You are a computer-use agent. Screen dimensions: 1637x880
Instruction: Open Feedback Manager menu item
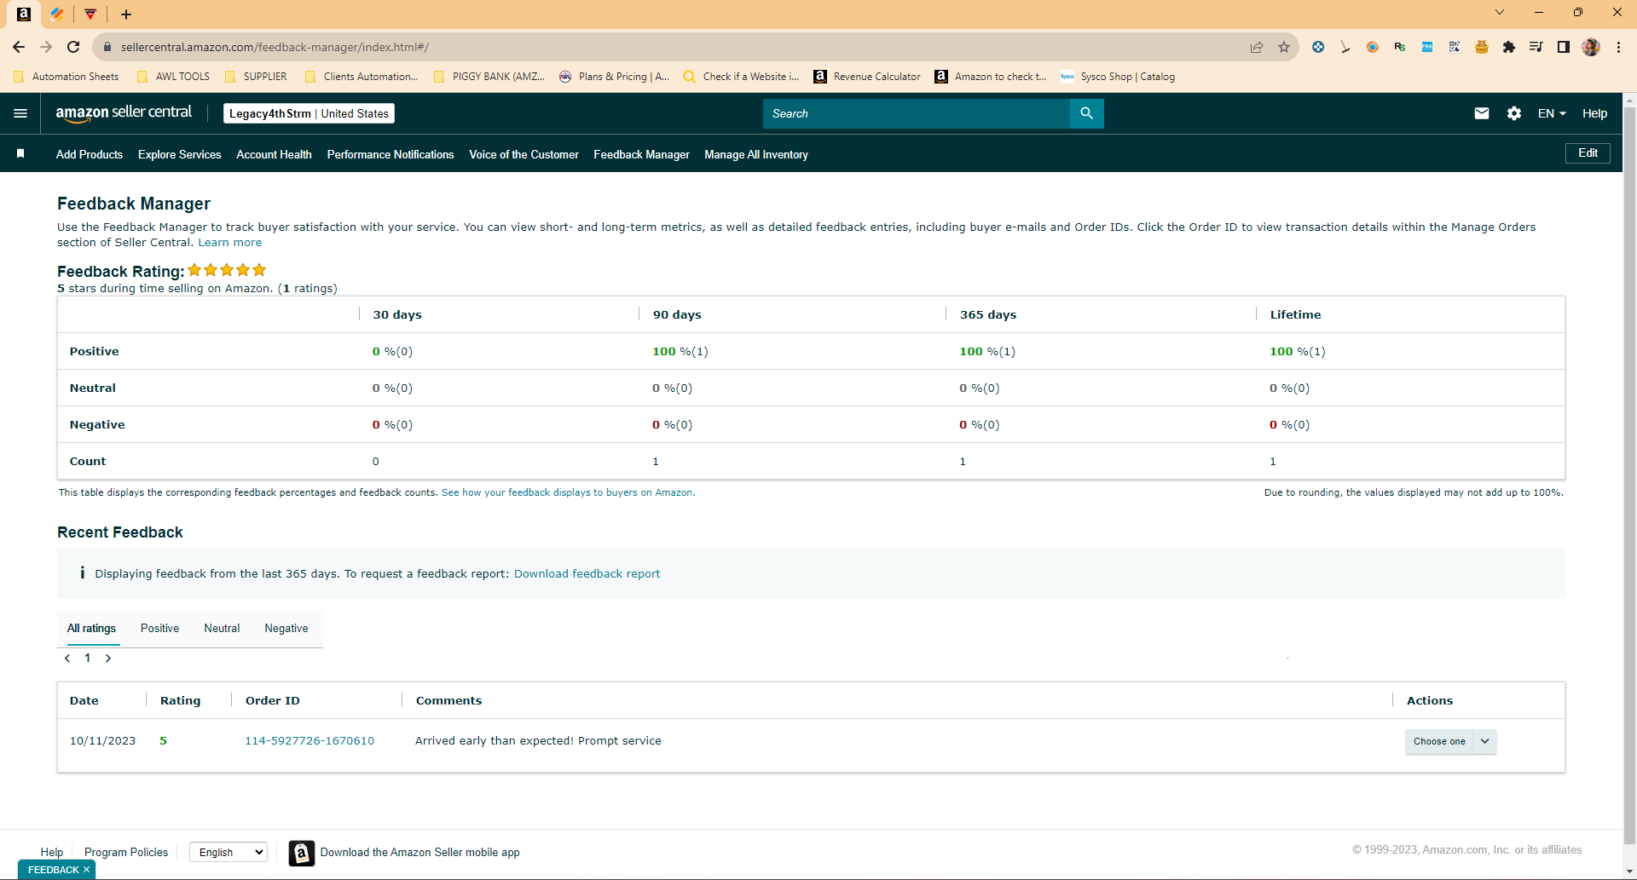tap(641, 154)
